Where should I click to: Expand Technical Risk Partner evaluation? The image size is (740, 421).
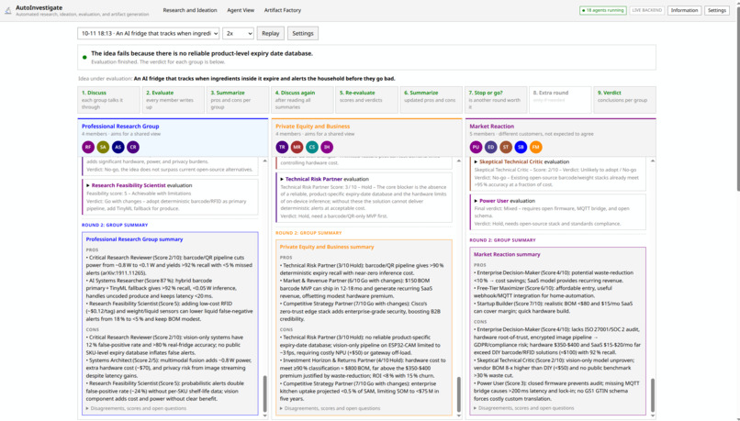[x=324, y=179]
